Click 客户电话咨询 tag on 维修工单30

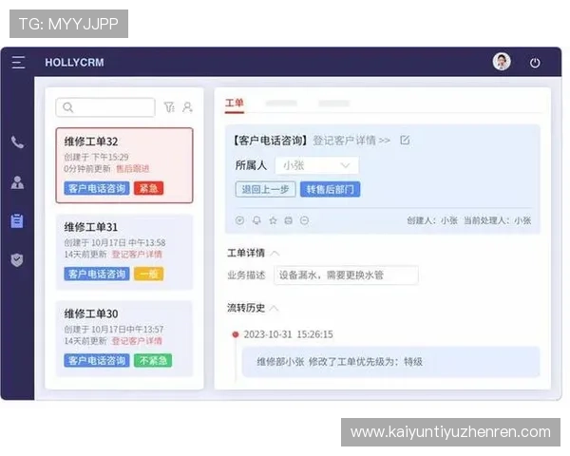97,360
